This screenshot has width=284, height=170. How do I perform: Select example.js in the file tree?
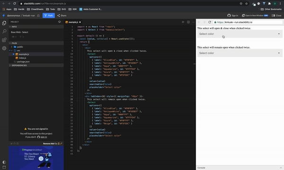point(36,54)
